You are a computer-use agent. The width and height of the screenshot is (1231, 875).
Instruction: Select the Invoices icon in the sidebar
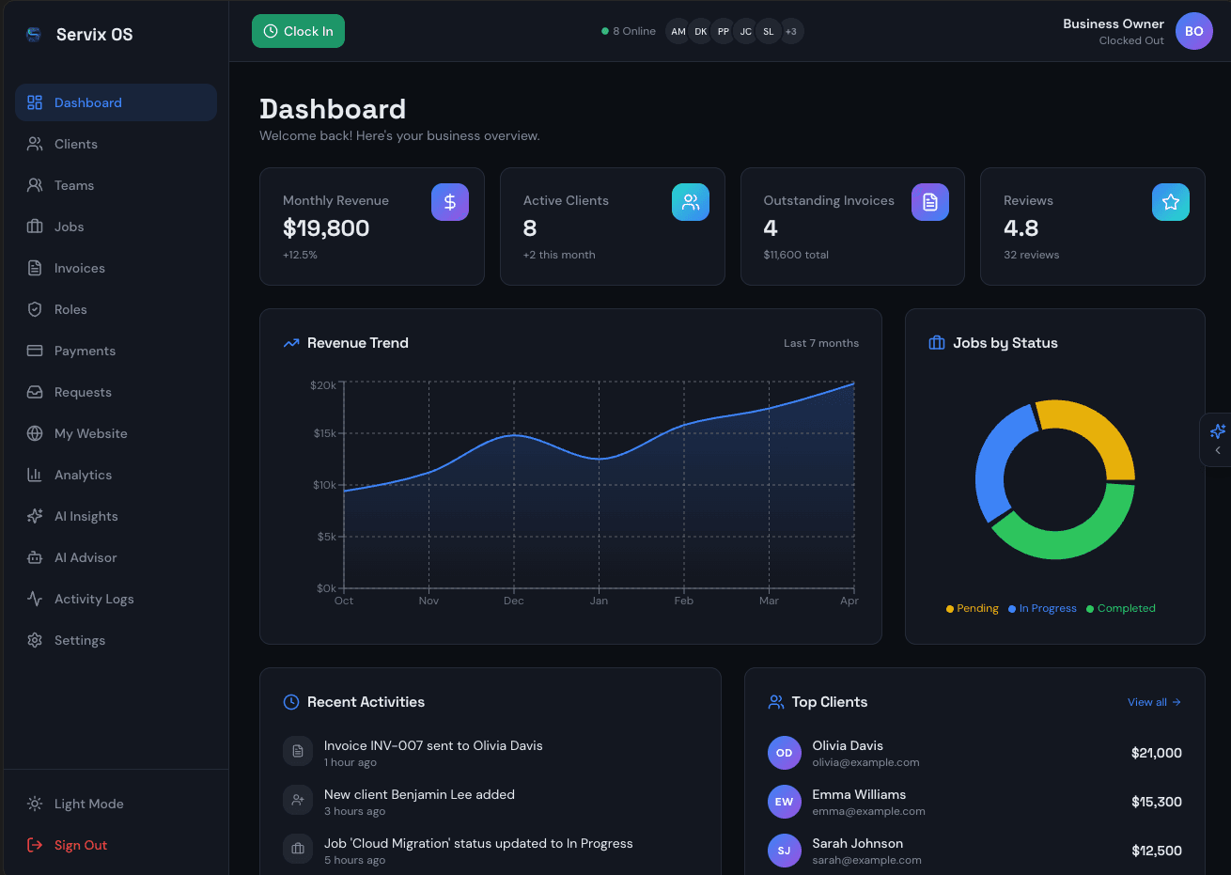[35, 268]
